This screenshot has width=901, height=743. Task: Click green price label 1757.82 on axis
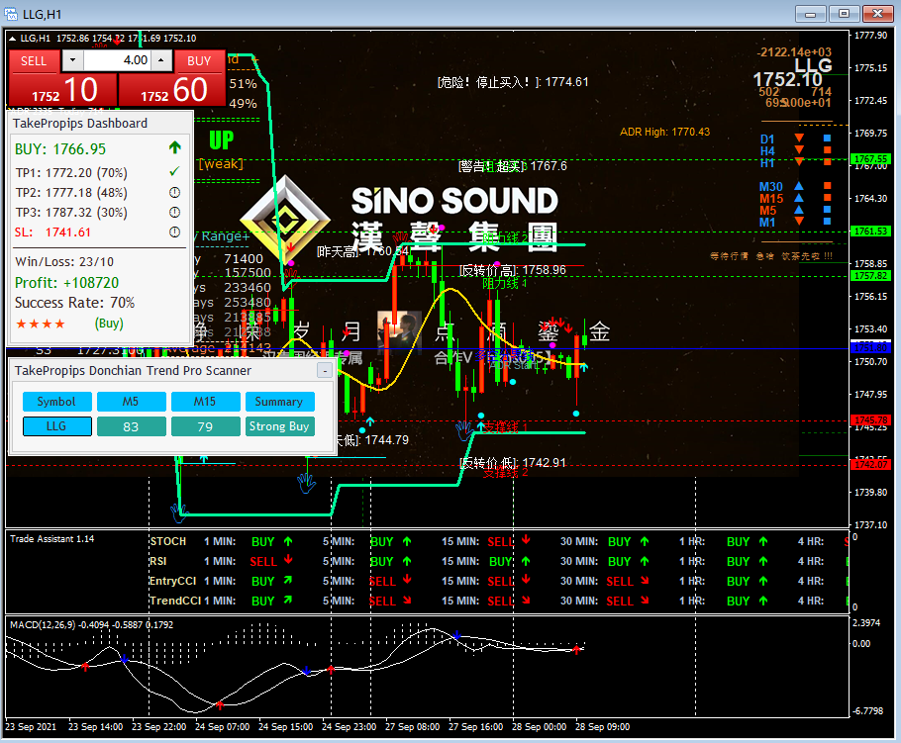click(870, 276)
